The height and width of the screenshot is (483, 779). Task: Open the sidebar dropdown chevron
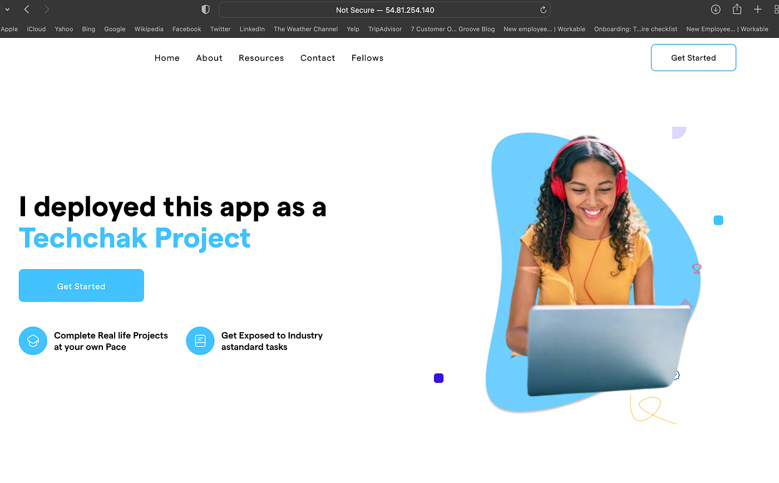(x=7, y=9)
